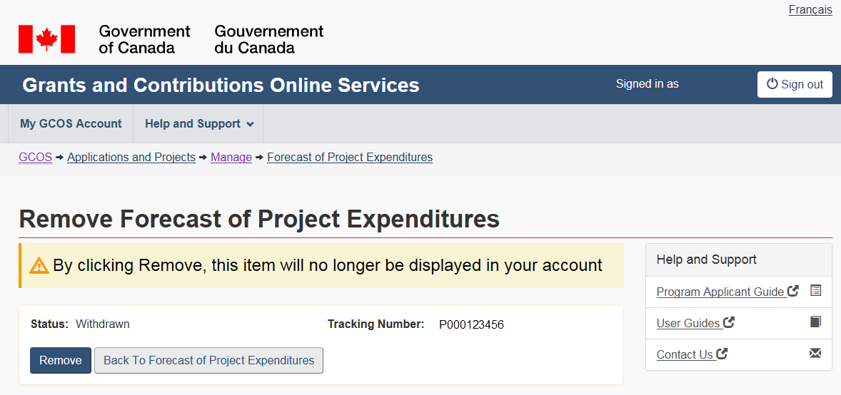Viewport: 841px width, 395px height.
Task: Click external link icon beside User Guides
Action: pyautogui.click(x=729, y=322)
